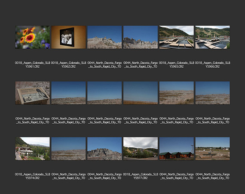Select the dirt fairground lot thumbnail

tap(212, 149)
